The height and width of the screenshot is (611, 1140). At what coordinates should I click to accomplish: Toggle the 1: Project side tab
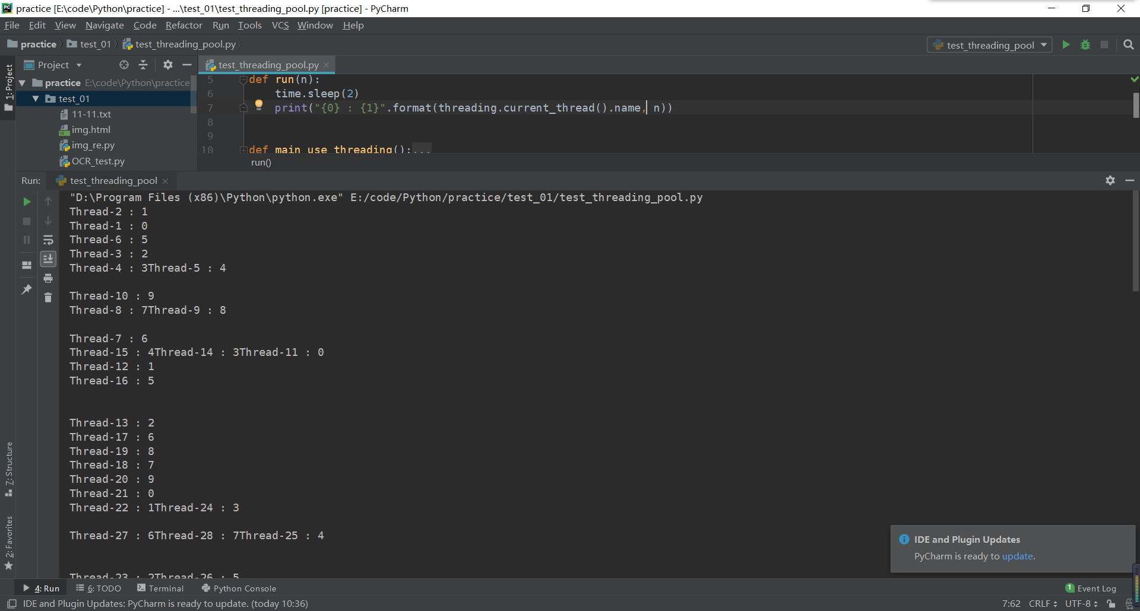click(8, 88)
